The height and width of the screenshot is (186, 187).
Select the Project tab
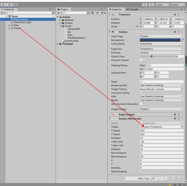click(x=63, y=9)
